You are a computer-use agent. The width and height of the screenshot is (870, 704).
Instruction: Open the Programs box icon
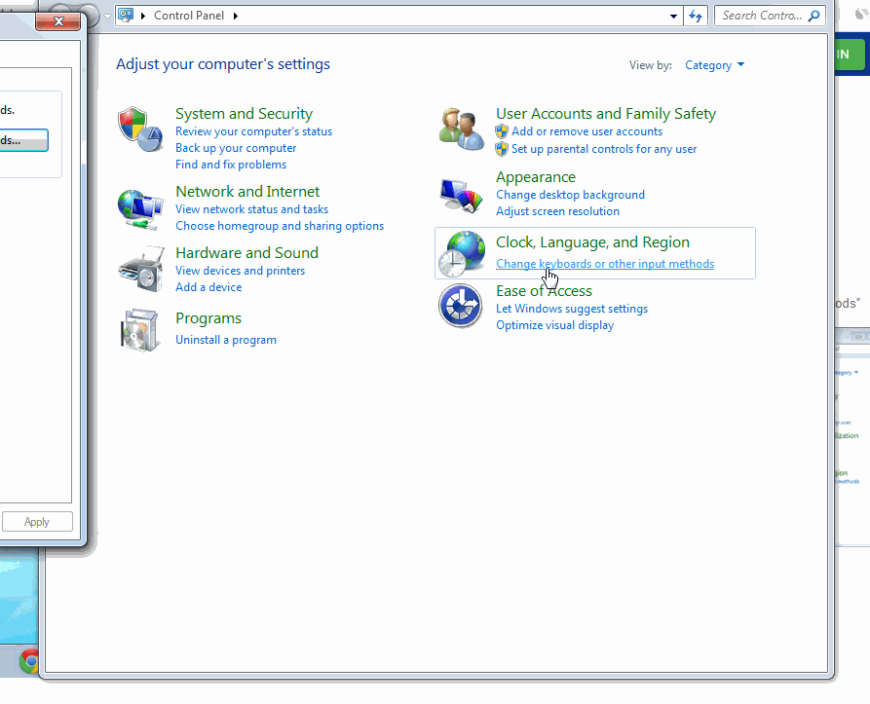click(140, 329)
